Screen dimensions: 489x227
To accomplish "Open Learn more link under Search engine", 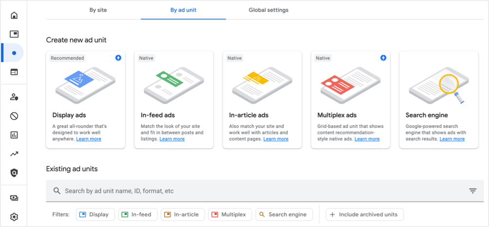I will (x=452, y=139).
